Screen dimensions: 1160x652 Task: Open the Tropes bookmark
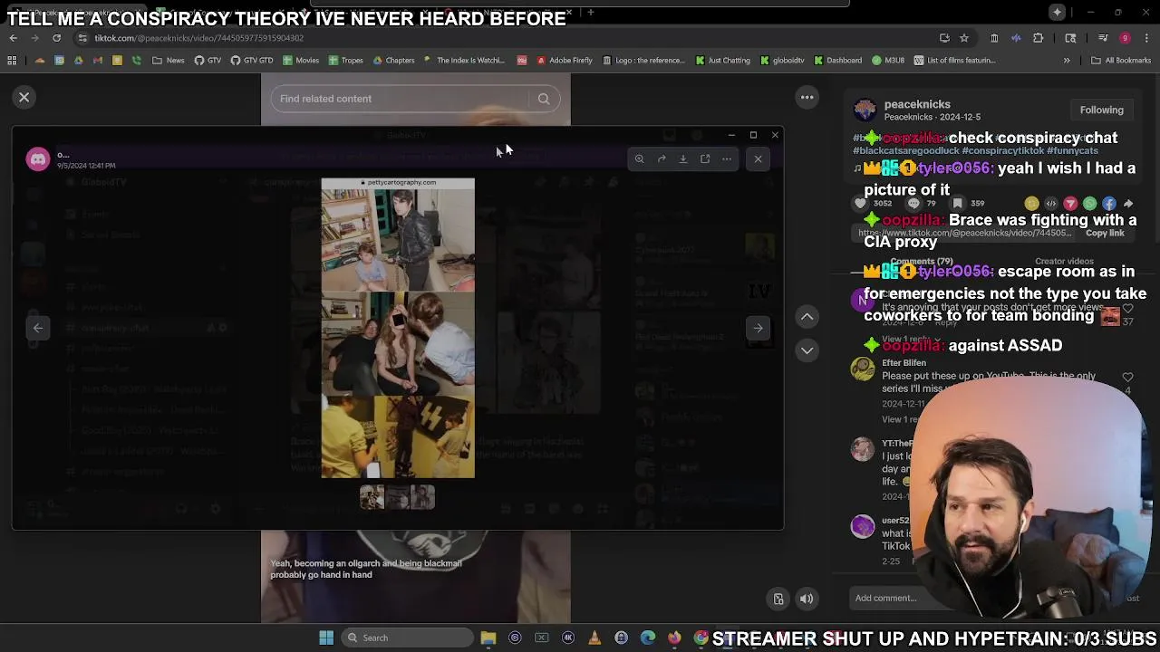[x=345, y=61]
